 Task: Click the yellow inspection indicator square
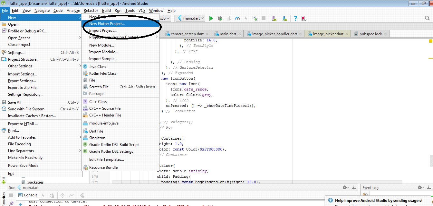tap(431, 41)
